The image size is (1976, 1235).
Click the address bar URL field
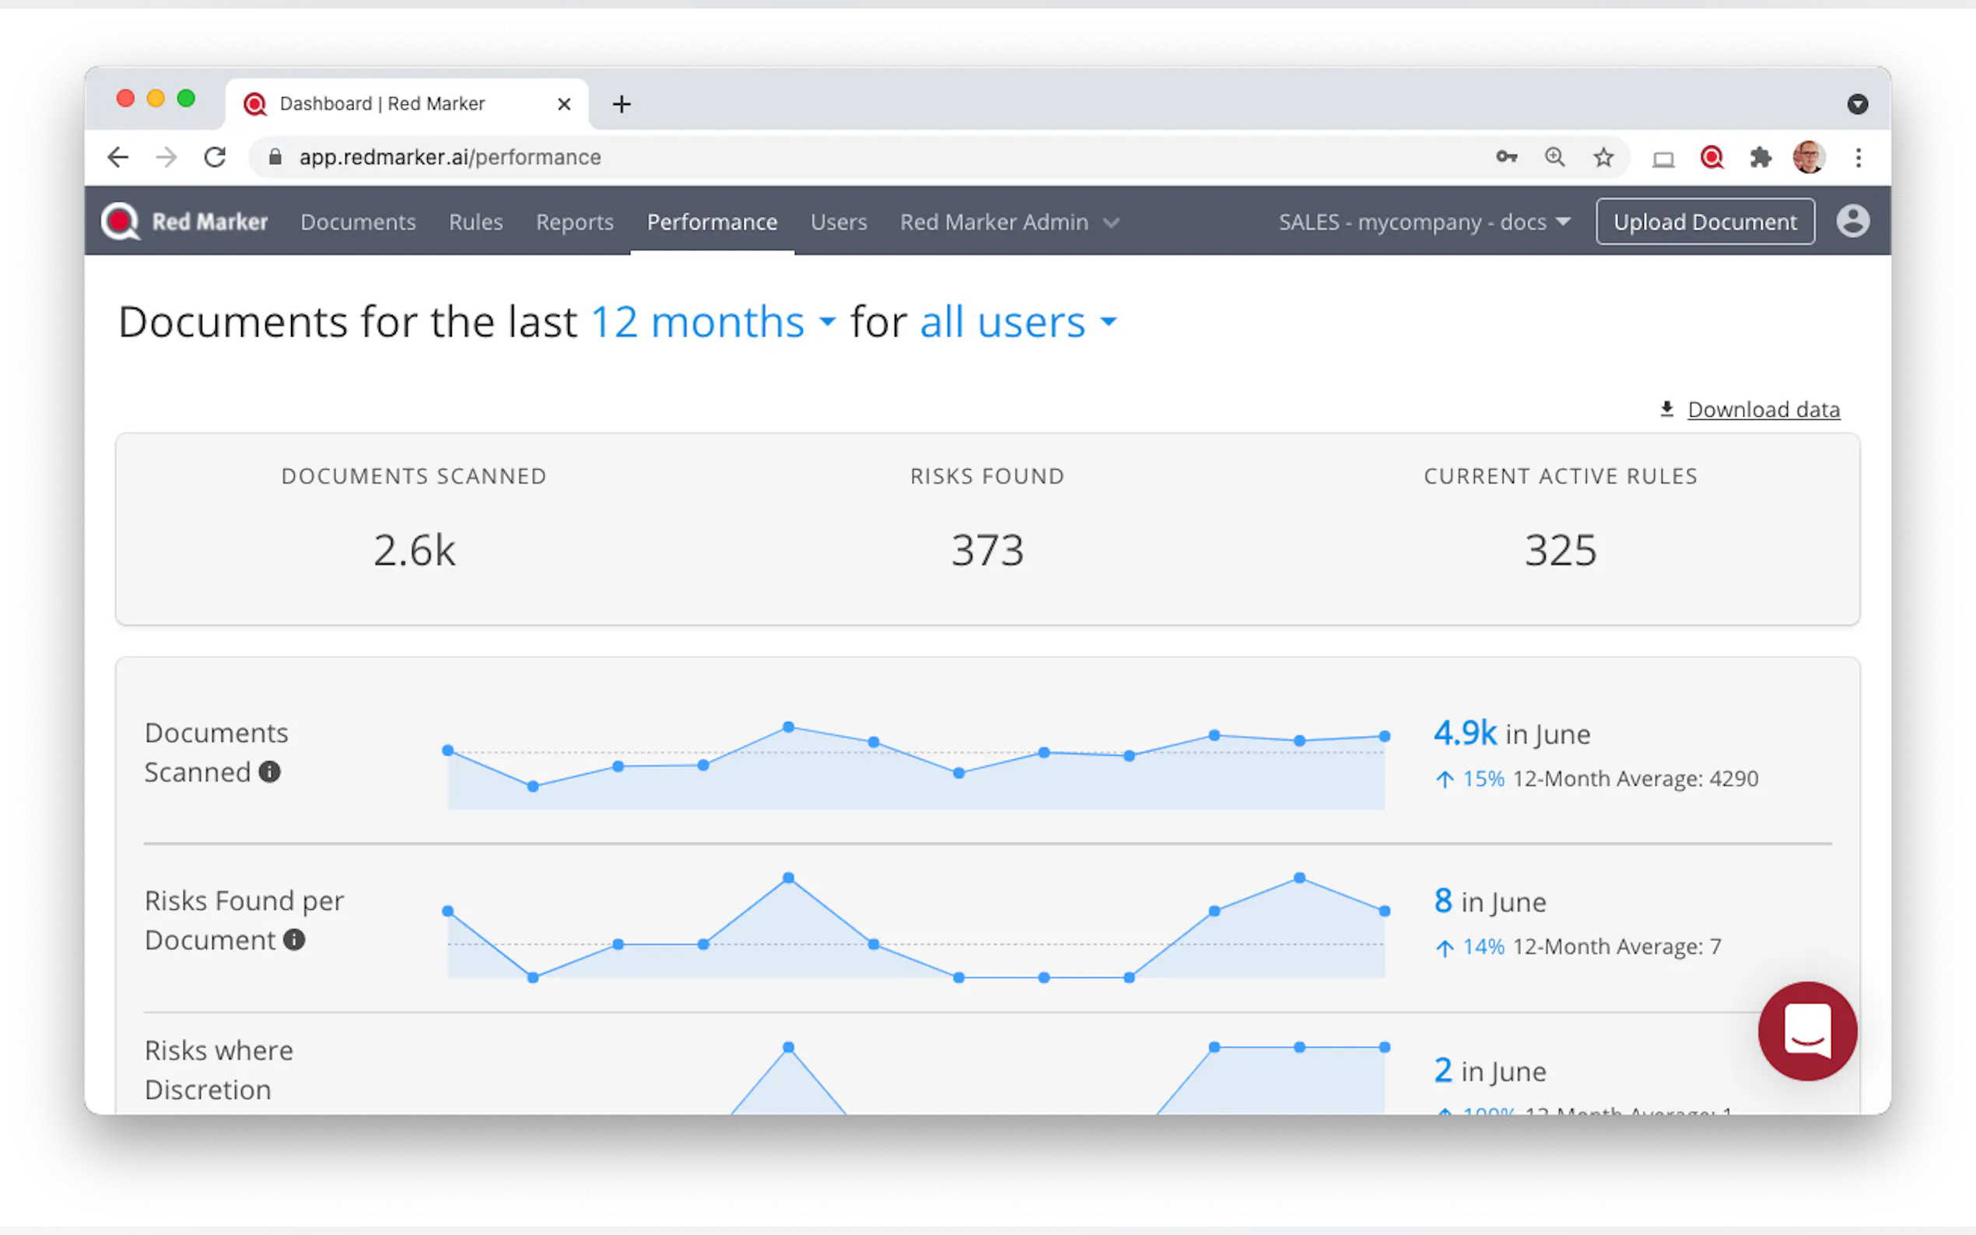pos(817,157)
